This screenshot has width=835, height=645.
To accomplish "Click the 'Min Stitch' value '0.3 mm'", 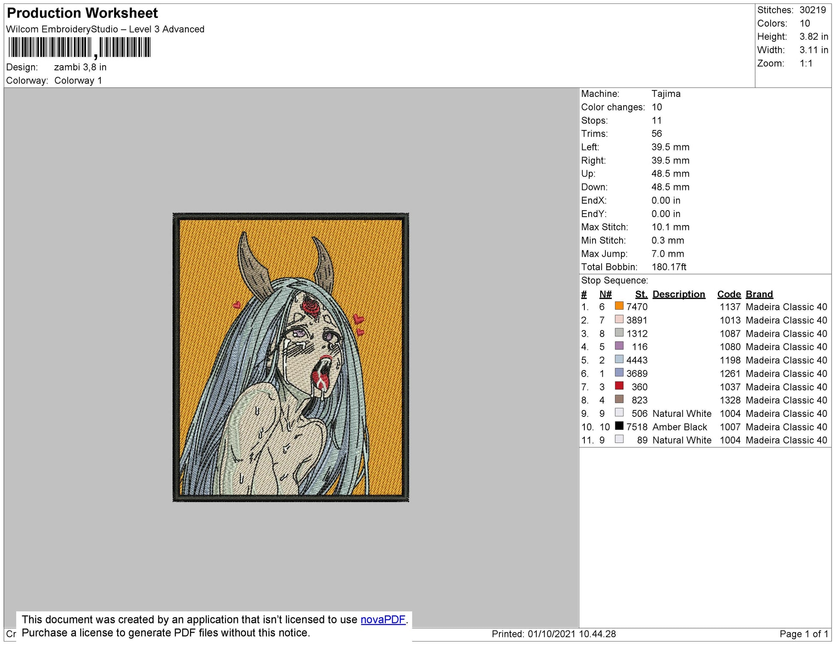I will pos(668,241).
